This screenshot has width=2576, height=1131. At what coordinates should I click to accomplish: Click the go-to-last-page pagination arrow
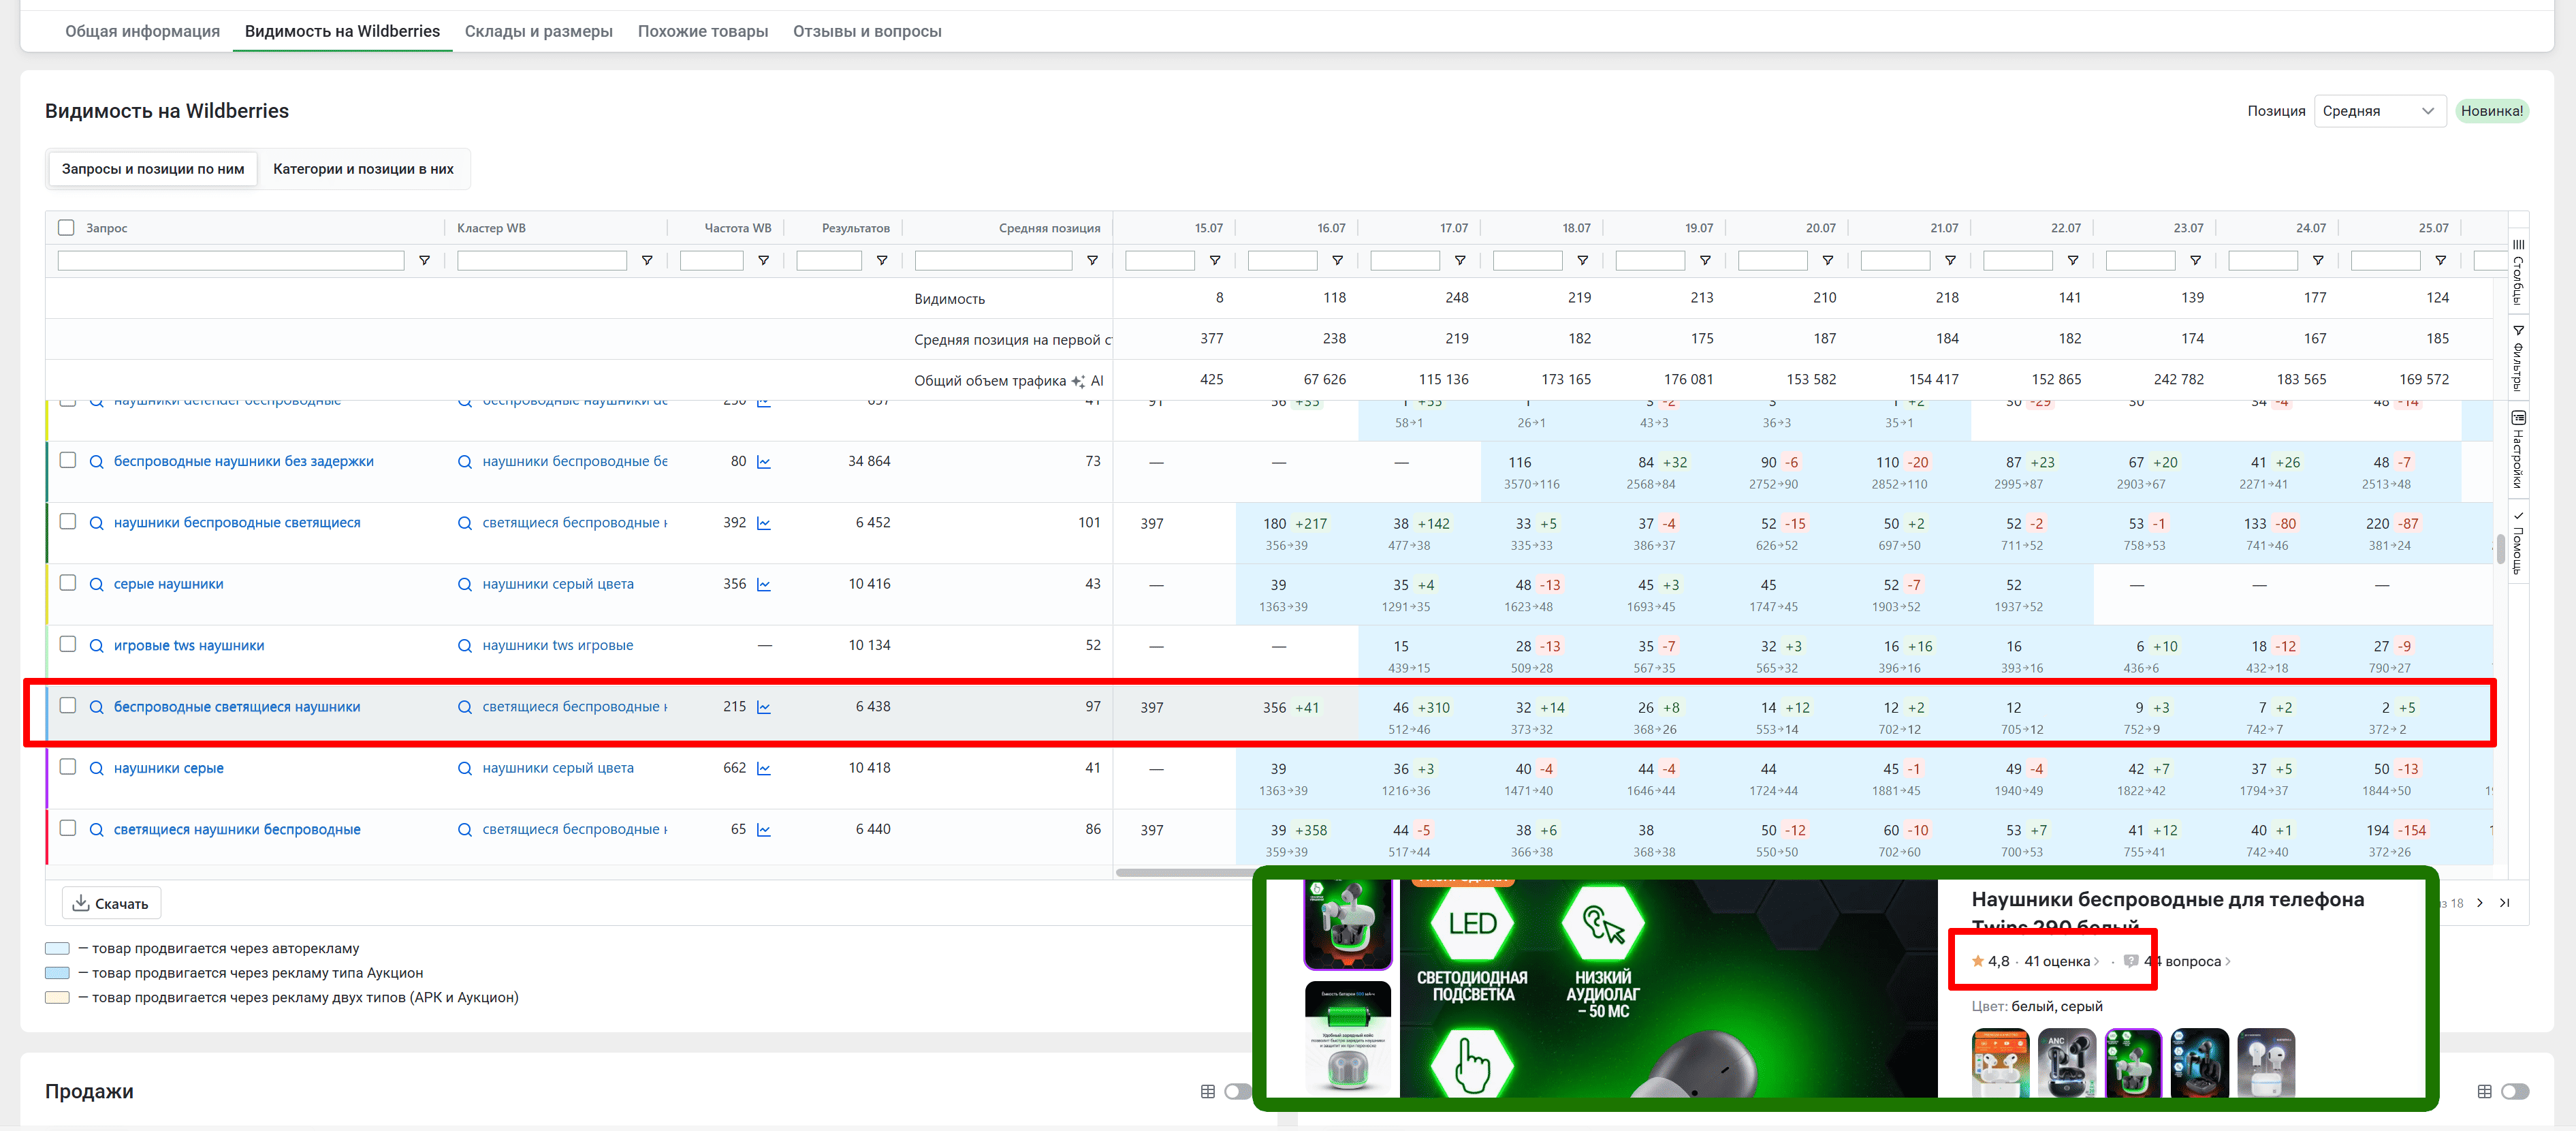click(2505, 903)
